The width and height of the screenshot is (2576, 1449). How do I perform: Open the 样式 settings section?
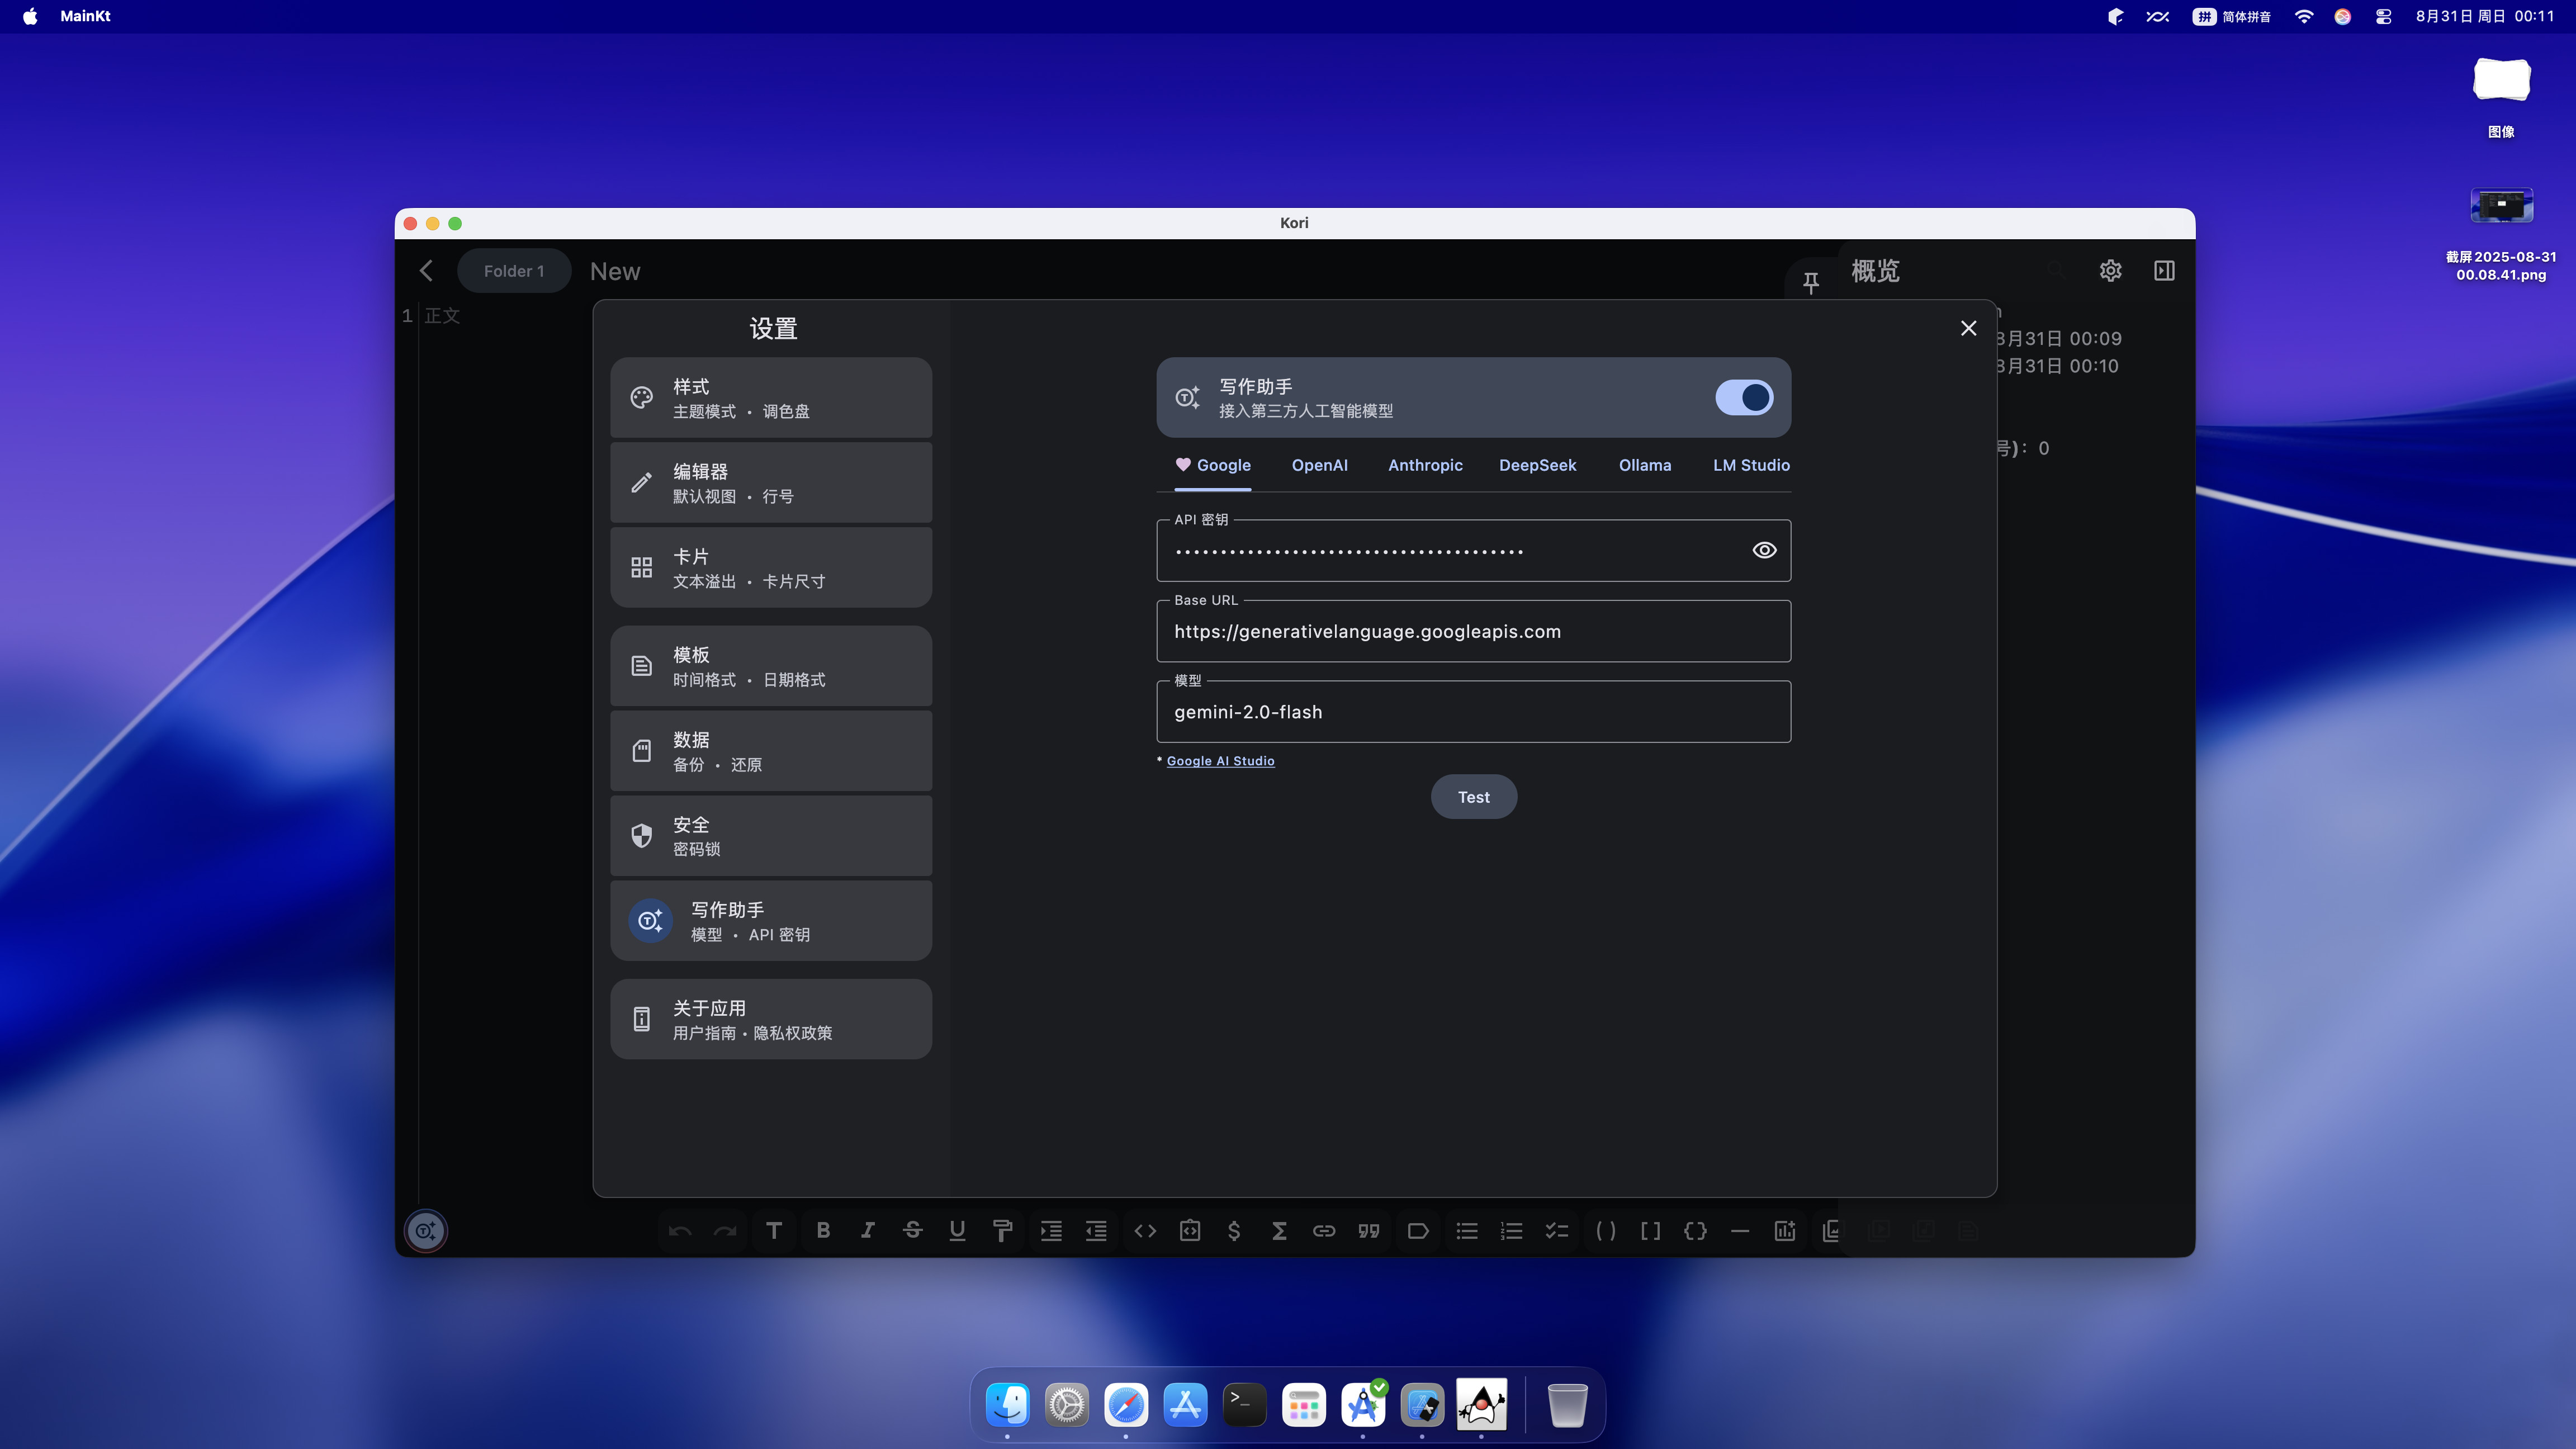(771, 398)
